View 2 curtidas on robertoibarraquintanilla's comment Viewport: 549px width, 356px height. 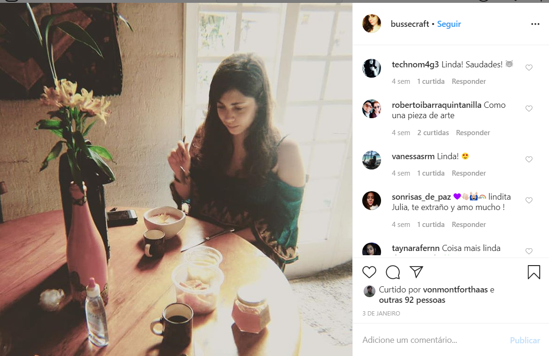pos(433,133)
